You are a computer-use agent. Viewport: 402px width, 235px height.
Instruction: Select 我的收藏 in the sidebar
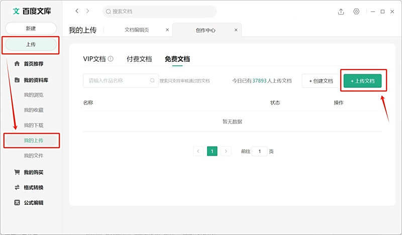tap(34, 110)
